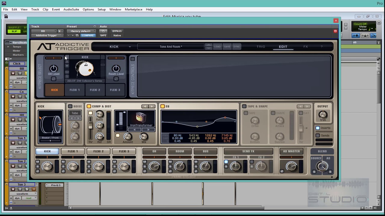
Task: Select the kick drum image thumbnail
Action: (85, 69)
